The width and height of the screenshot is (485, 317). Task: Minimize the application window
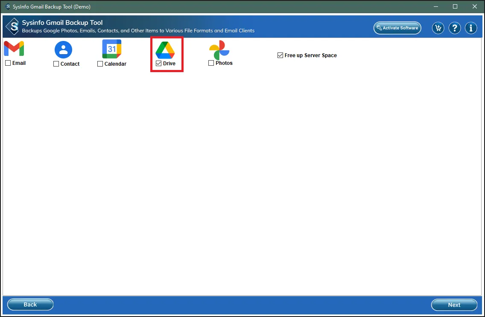pyautogui.click(x=436, y=6)
